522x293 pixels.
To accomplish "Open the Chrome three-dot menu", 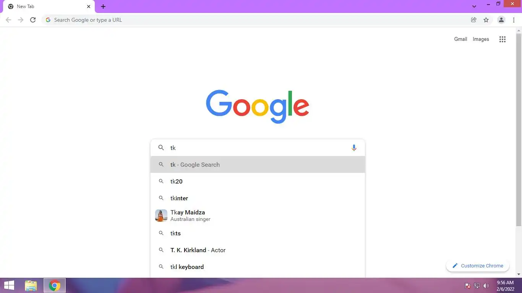I will coord(514,20).
